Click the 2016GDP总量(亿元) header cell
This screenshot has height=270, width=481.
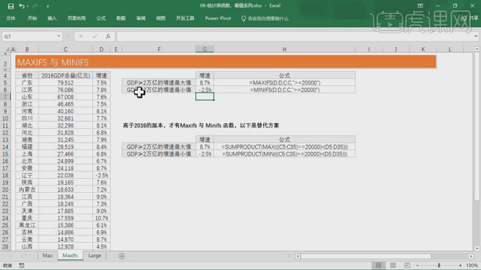(65, 75)
